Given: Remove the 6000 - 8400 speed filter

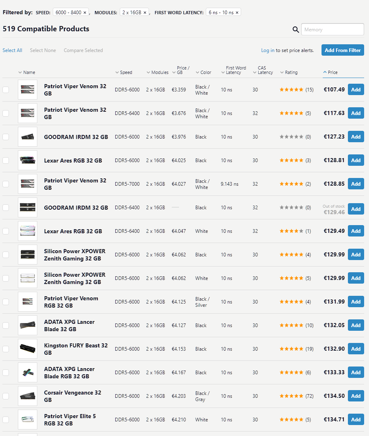Looking at the screenshot, I should (85, 13).
